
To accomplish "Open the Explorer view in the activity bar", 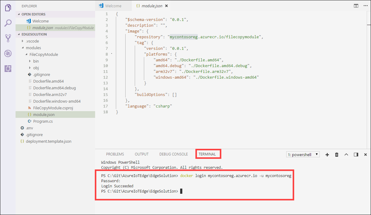I will point(8,8).
